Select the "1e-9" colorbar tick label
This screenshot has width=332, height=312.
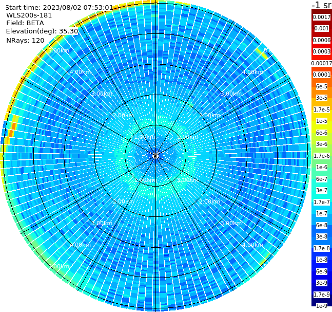[x=322, y=306]
